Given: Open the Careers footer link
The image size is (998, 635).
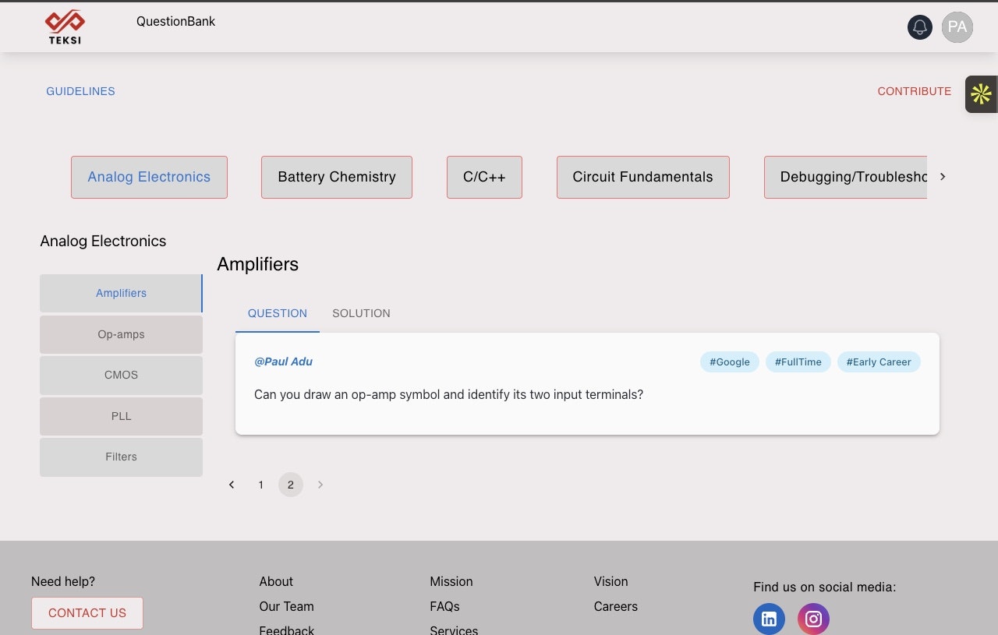Looking at the screenshot, I should pyautogui.click(x=615, y=606).
